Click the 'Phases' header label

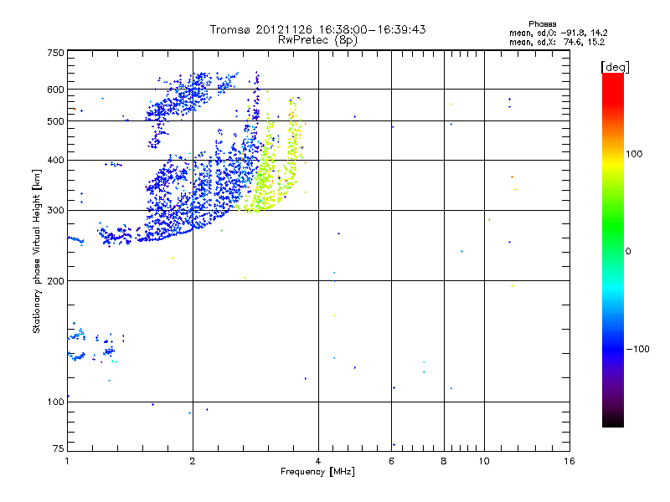[x=542, y=24]
